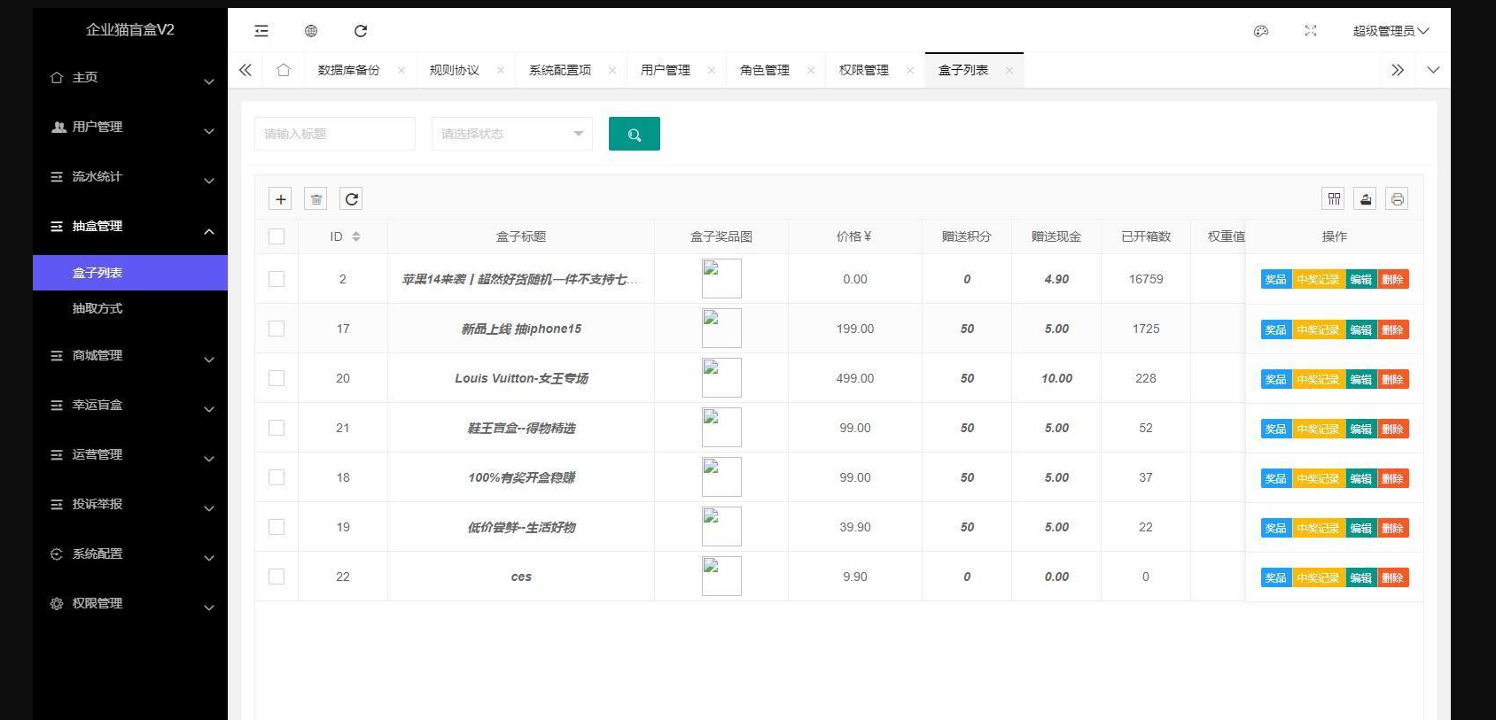Go to home tab icon
Viewport: 1496px width, 720px height.
tap(284, 70)
